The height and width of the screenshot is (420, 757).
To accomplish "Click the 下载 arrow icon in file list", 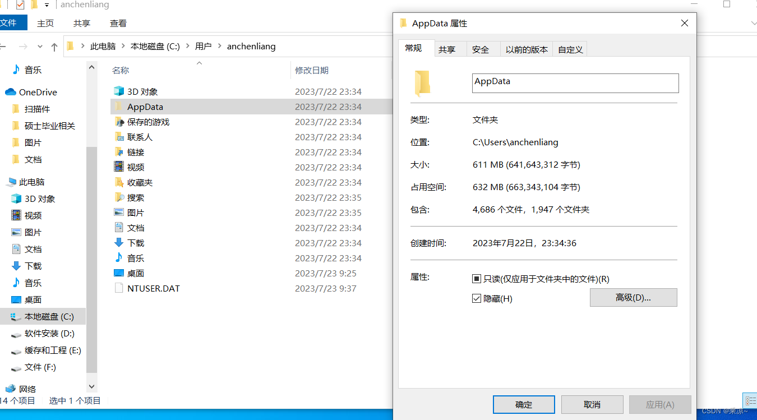I will coord(118,243).
